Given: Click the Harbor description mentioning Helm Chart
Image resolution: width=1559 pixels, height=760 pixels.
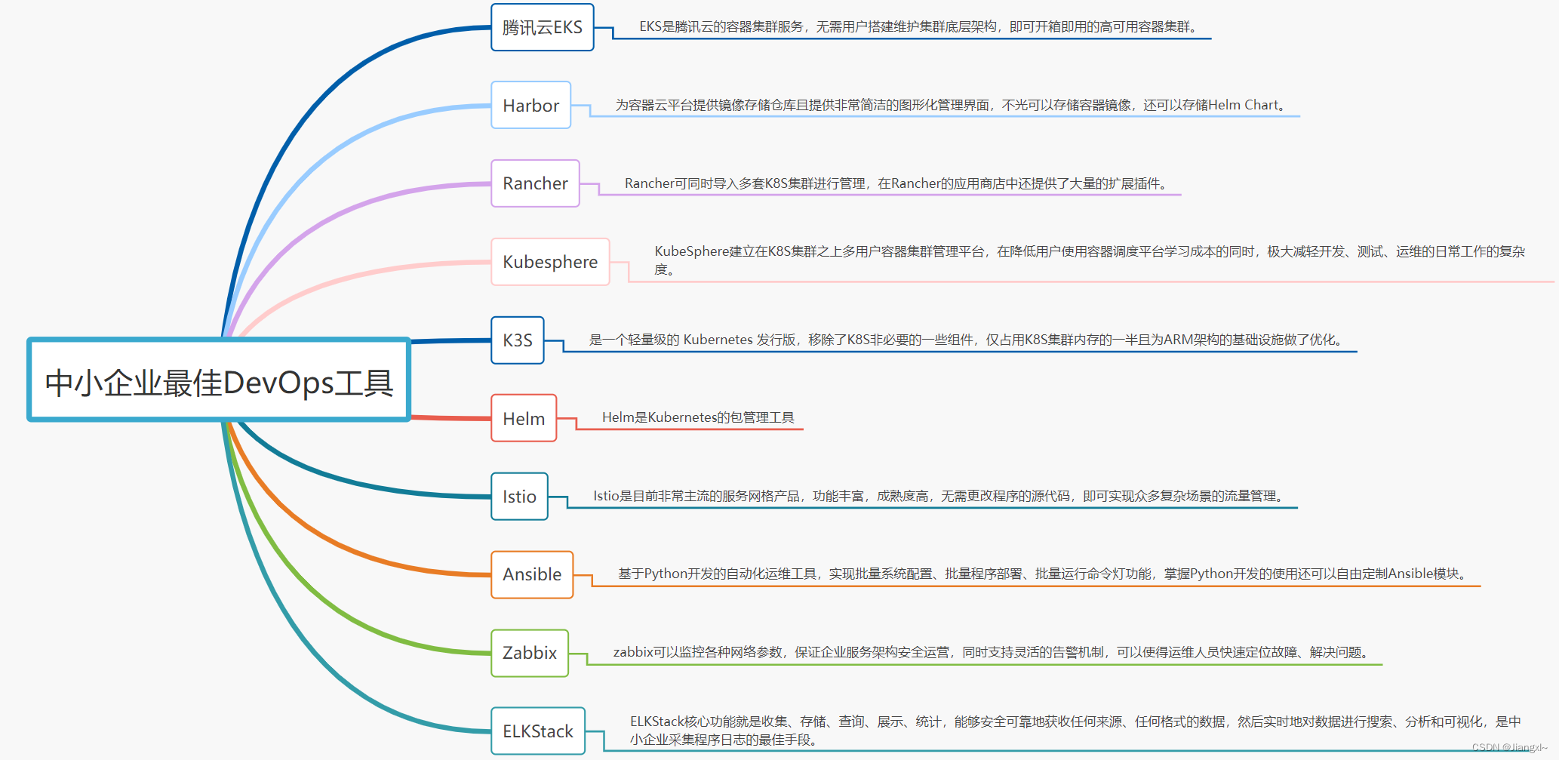Looking at the screenshot, I should [952, 105].
